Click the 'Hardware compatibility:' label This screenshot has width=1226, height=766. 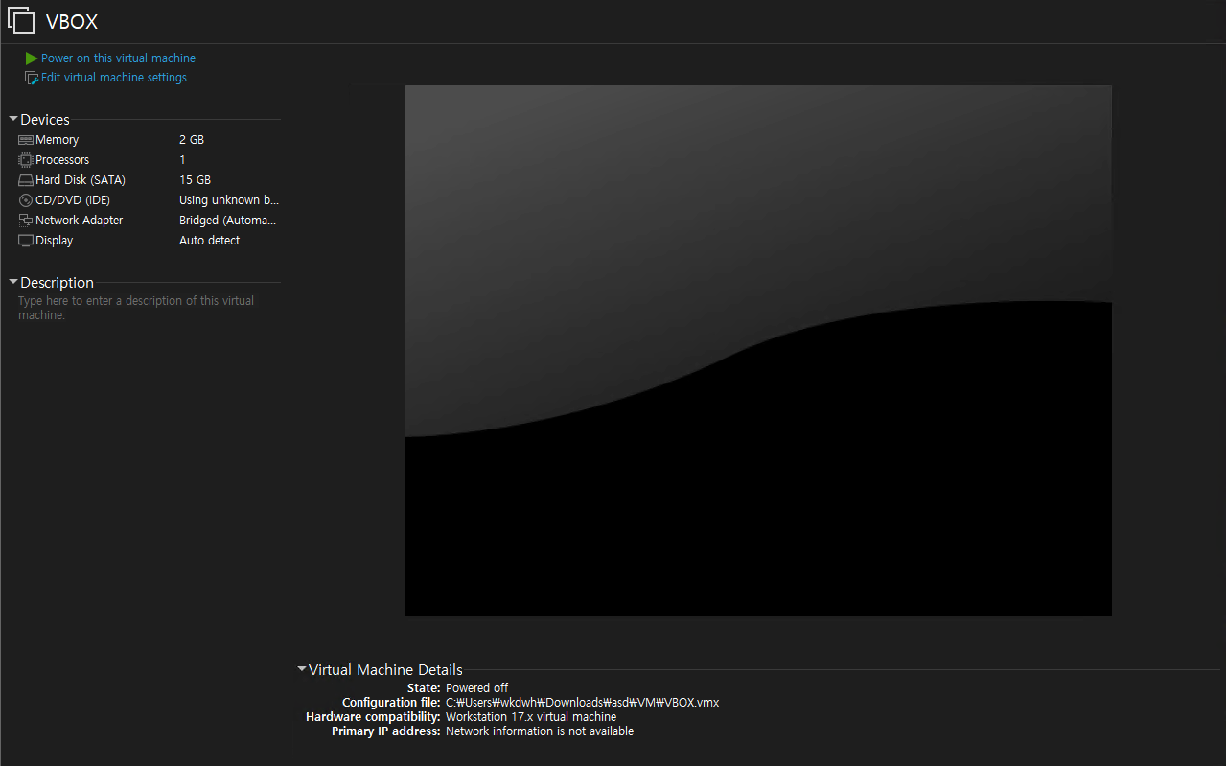(x=373, y=717)
